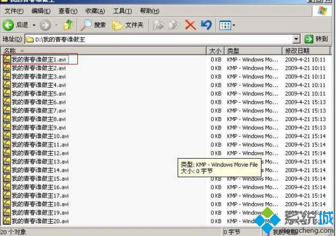Click the Forward arrow icon in toolbar
Image resolution: width=336 pixels, height=236 pixels.
[45, 25]
